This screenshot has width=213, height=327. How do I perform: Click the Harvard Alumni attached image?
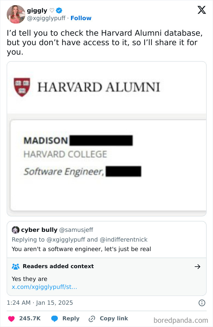coord(106,137)
